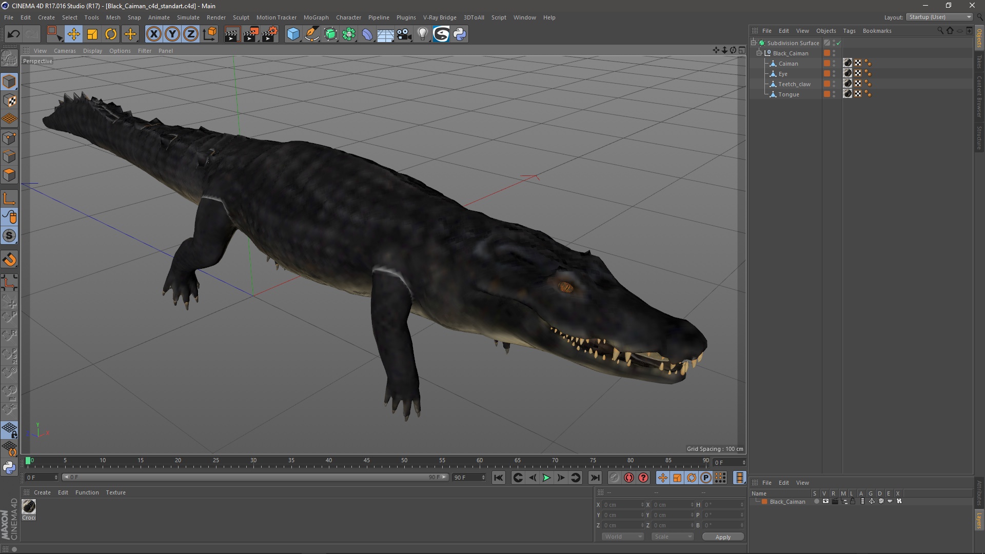Screen dimensions: 985x554
Task: Go to end of animation
Action: (595, 478)
